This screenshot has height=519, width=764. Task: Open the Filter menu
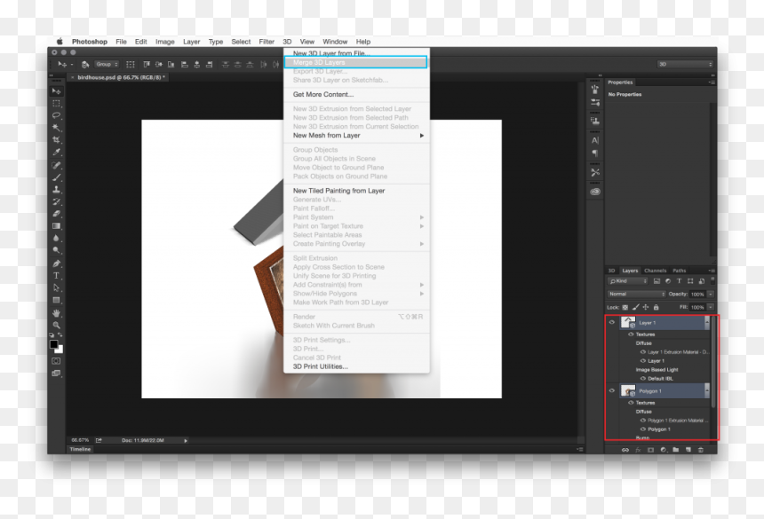pyautogui.click(x=267, y=42)
